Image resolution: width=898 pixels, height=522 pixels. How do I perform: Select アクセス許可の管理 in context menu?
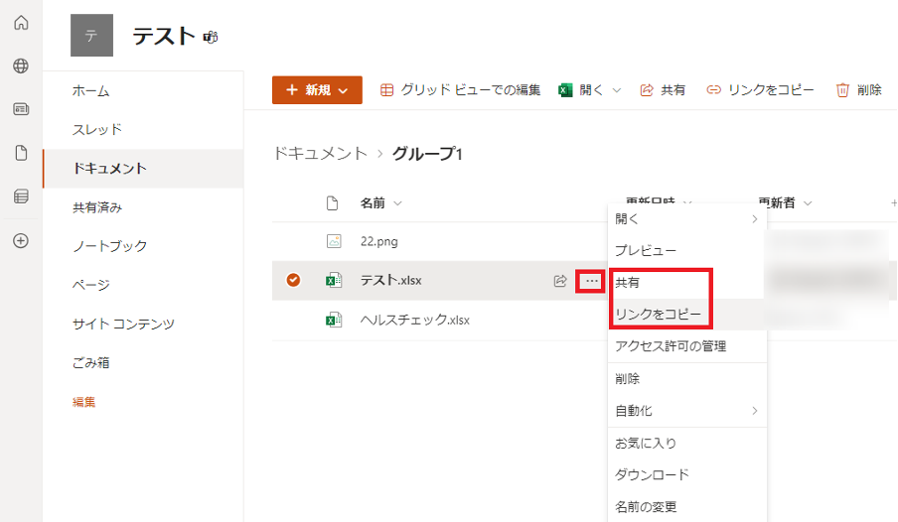(687, 346)
